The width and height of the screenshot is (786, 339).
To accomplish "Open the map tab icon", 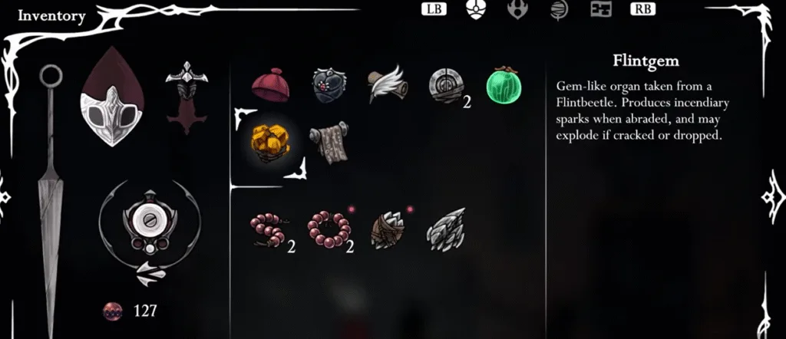I will (600, 9).
